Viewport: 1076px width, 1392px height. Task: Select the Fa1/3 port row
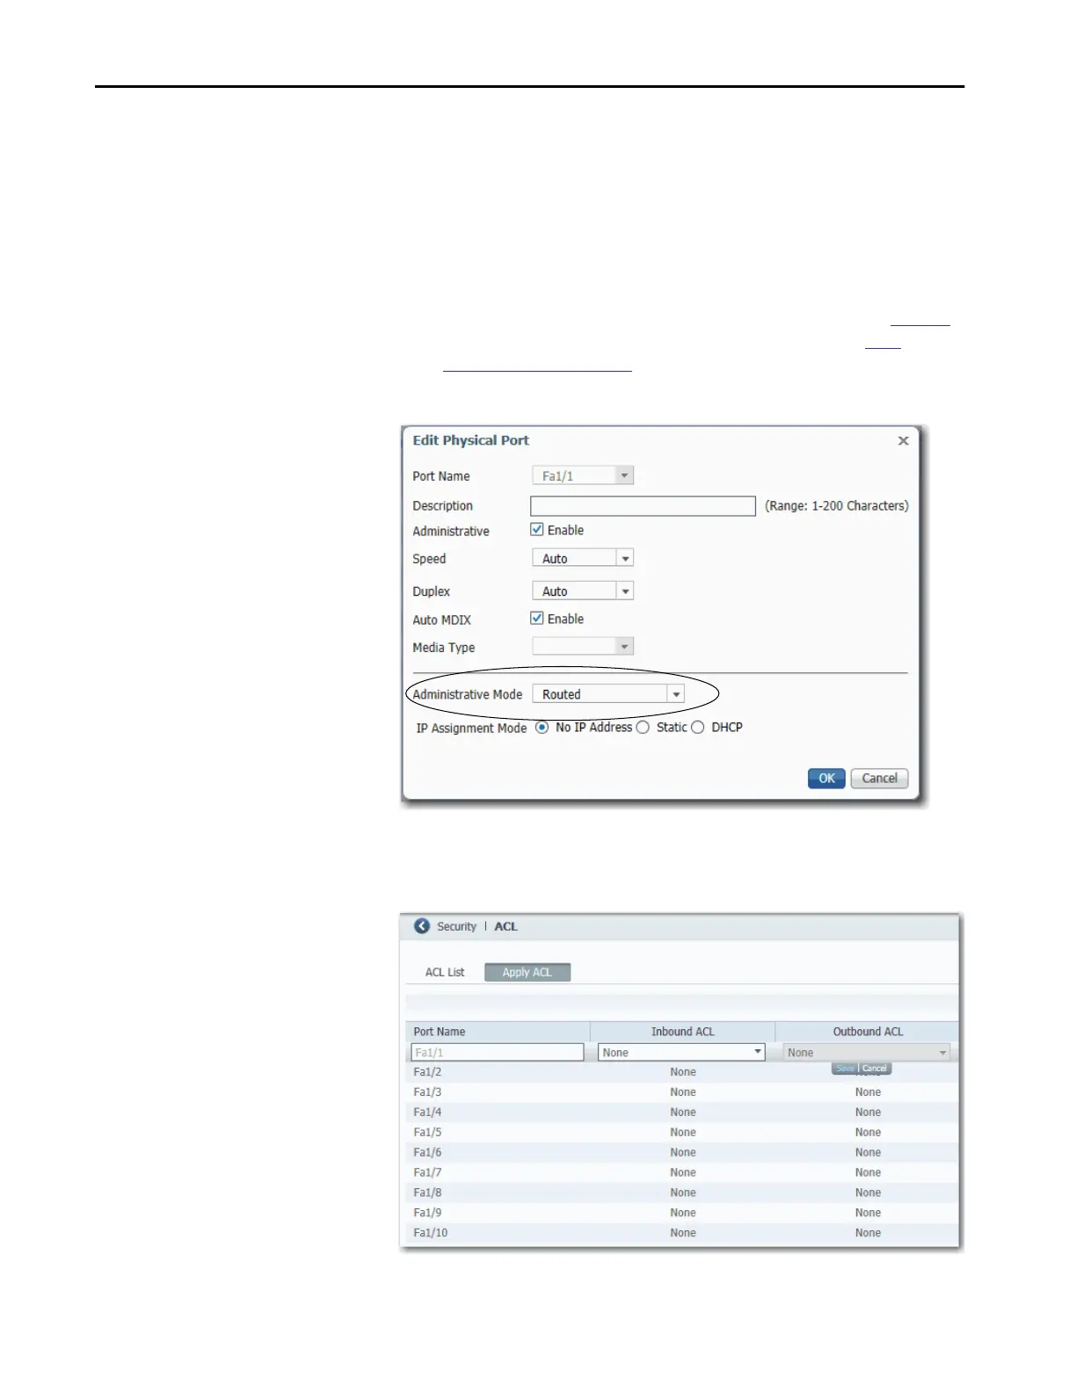[681, 1092]
